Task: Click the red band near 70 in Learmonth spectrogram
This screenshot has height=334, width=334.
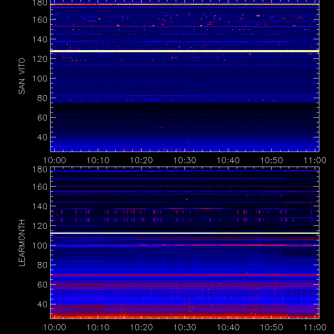Action: pos(185,275)
